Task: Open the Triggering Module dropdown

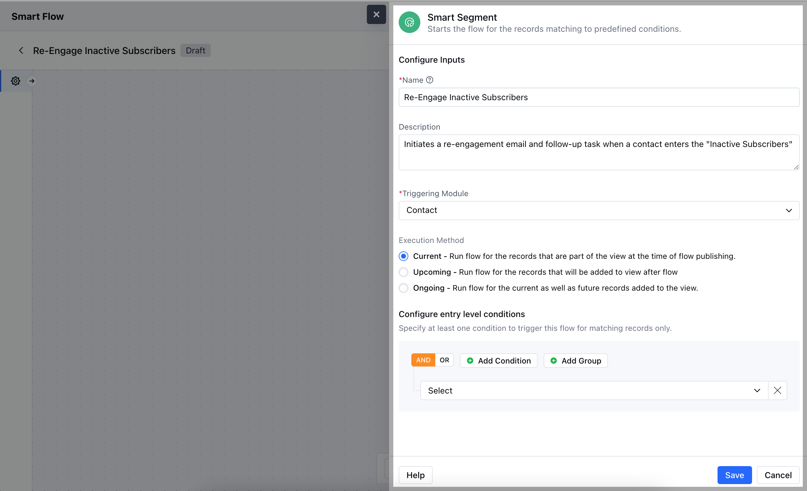Action: [x=599, y=210]
